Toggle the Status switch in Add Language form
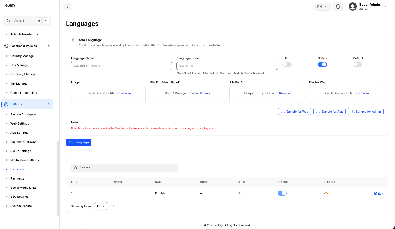Image resolution: width=395 pixels, height=229 pixels. point(322,64)
